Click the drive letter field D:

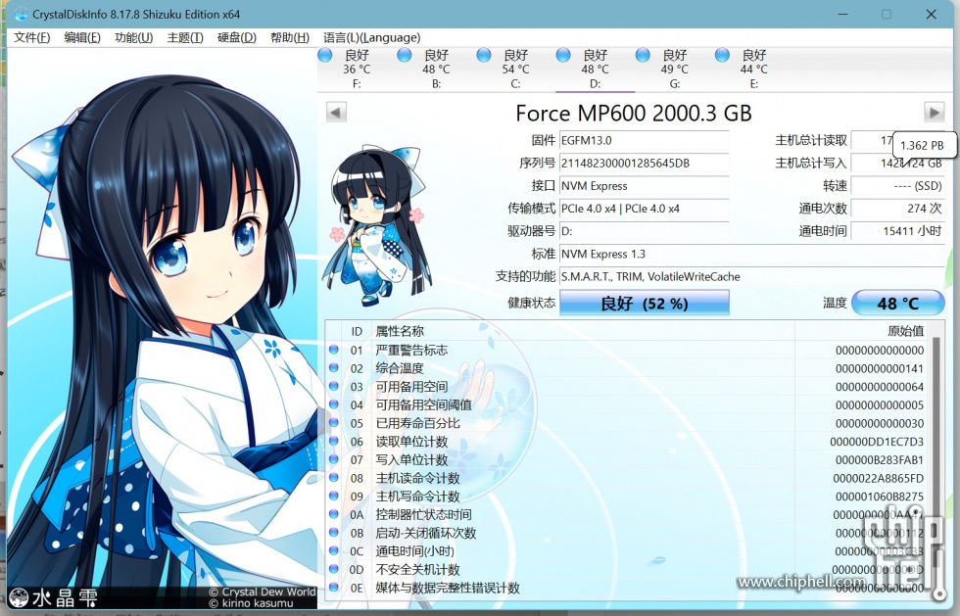[x=645, y=231]
